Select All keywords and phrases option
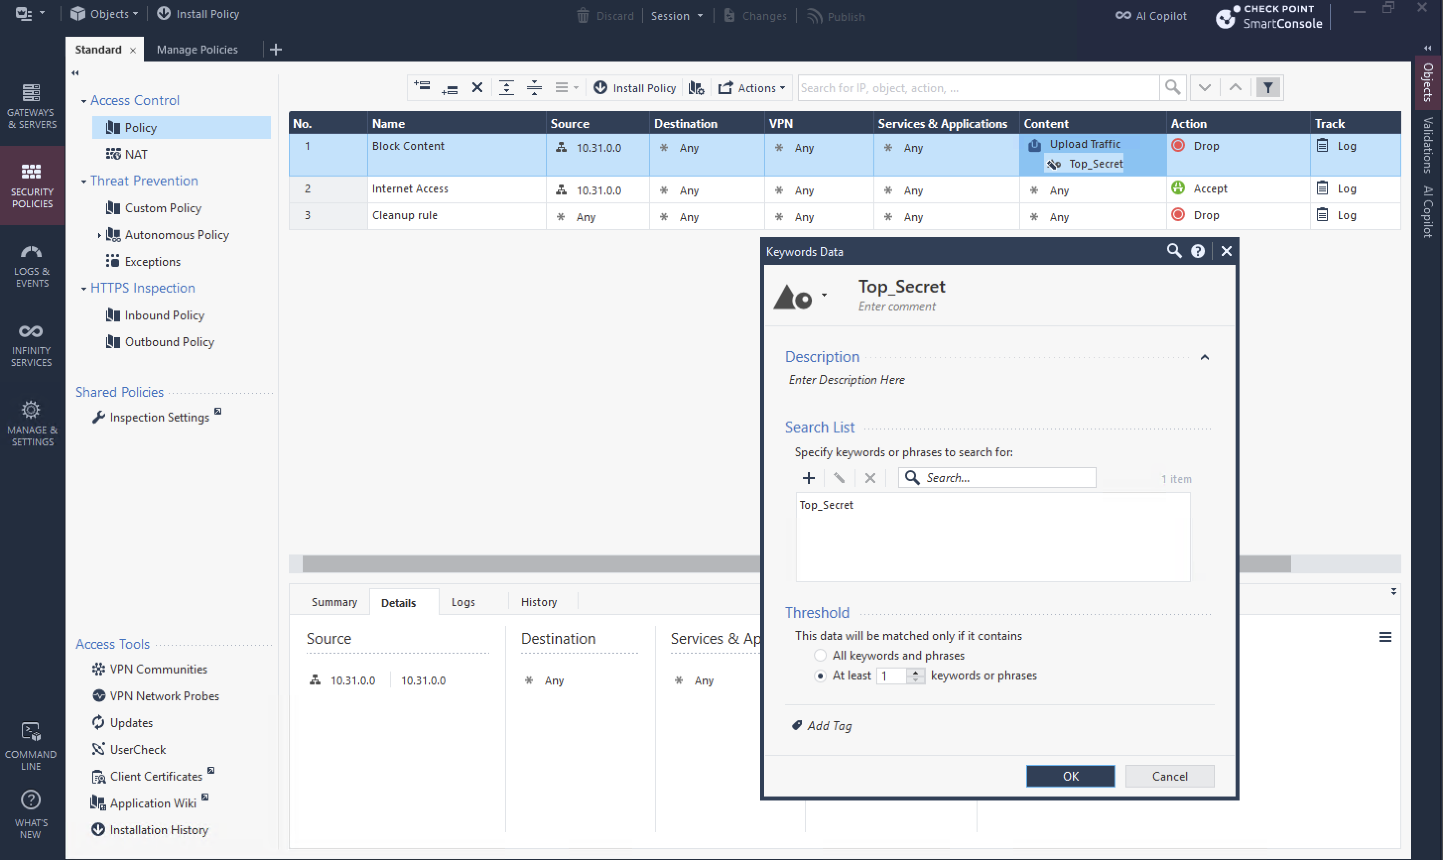 820,656
